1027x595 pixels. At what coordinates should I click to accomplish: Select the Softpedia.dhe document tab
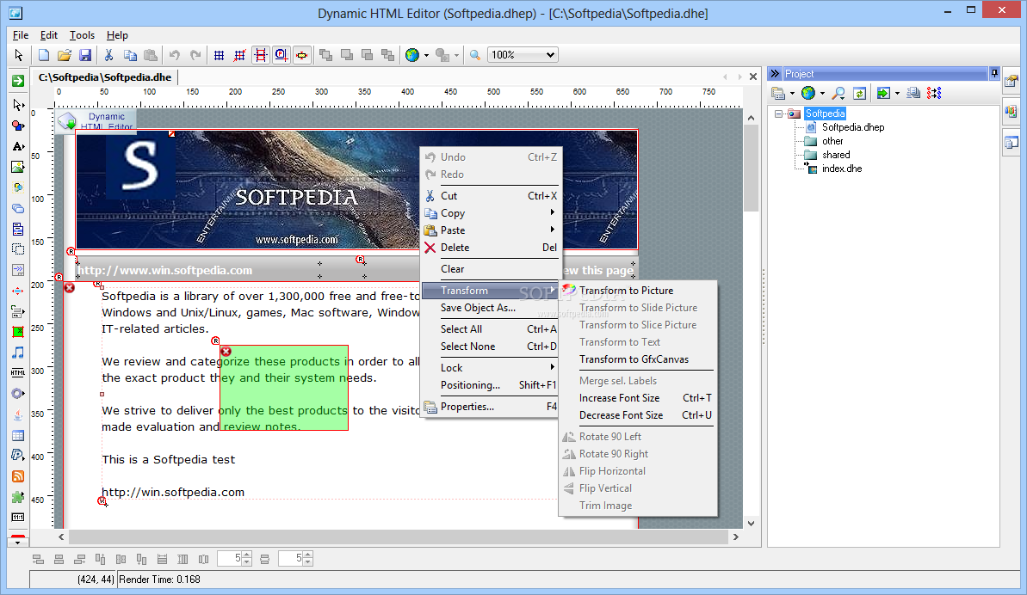[x=105, y=77]
